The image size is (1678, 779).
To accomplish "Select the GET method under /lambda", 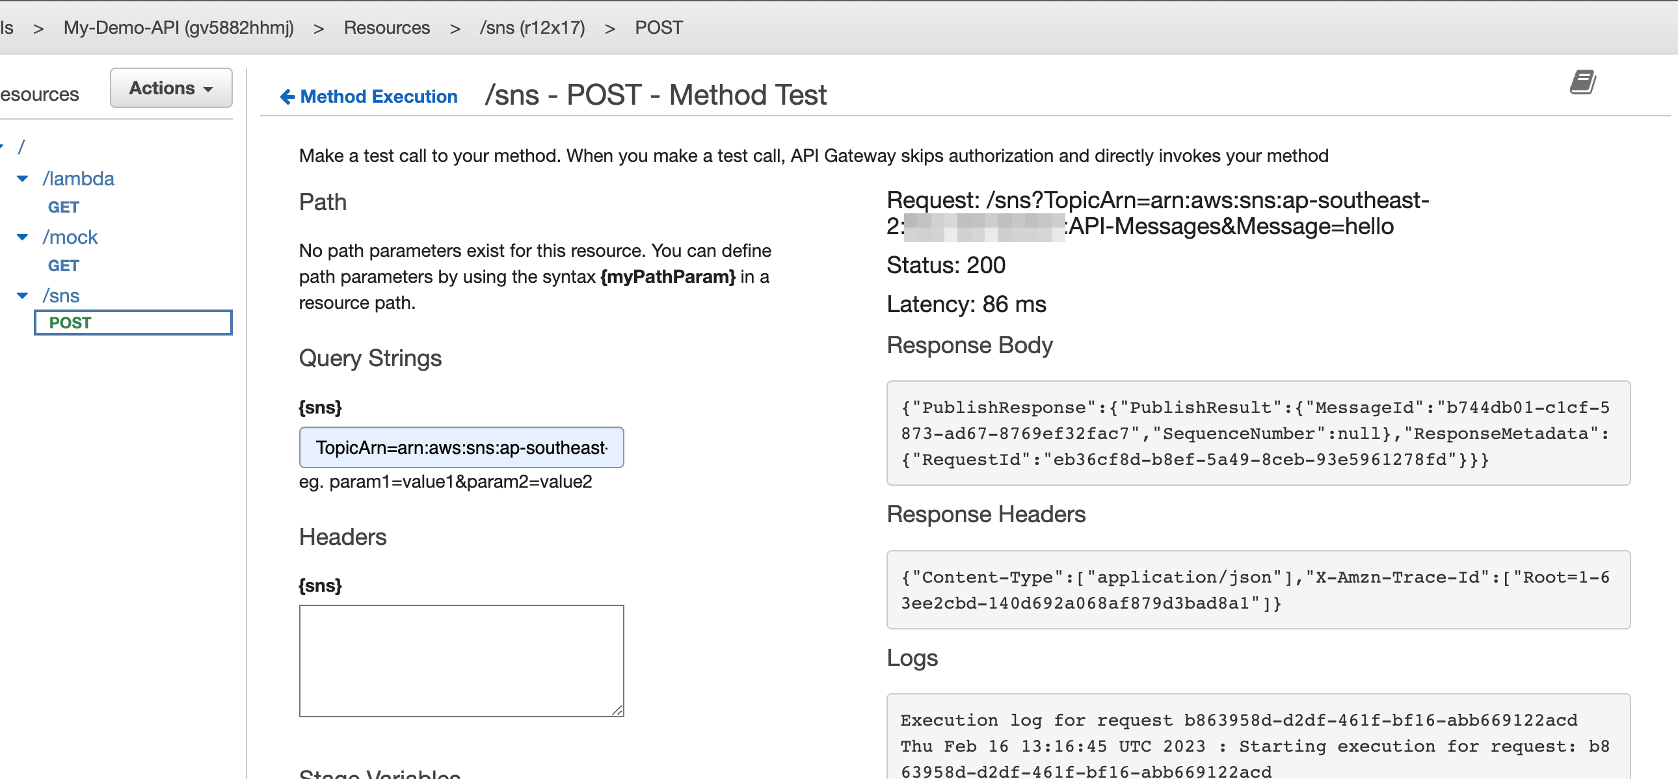I will point(63,207).
